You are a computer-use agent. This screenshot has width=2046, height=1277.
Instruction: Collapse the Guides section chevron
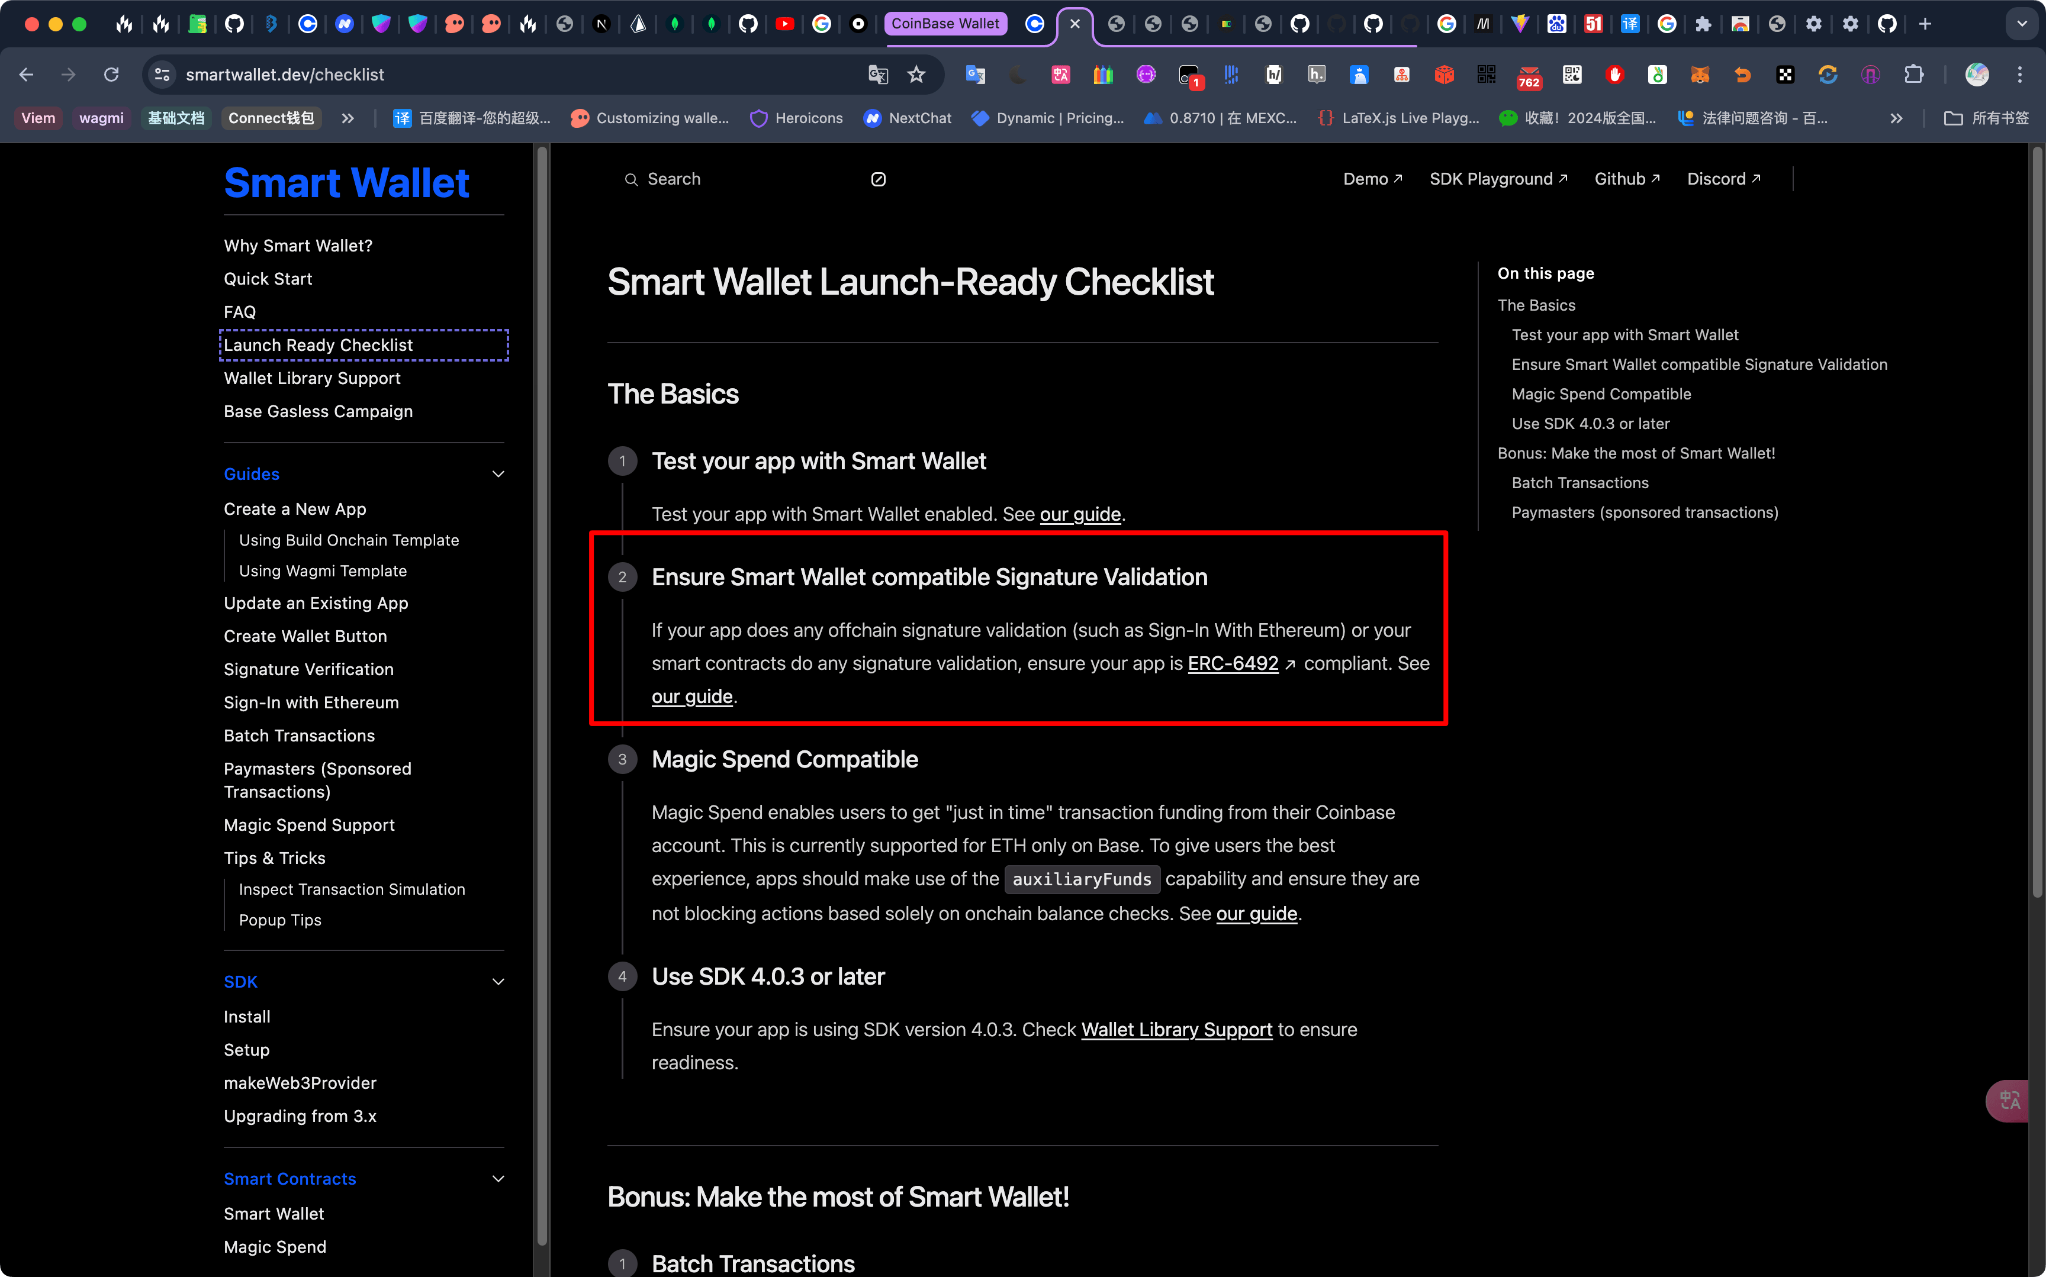pos(498,475)
